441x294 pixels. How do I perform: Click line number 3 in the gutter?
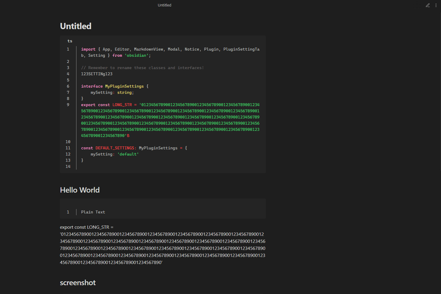(x=68, y=68)
